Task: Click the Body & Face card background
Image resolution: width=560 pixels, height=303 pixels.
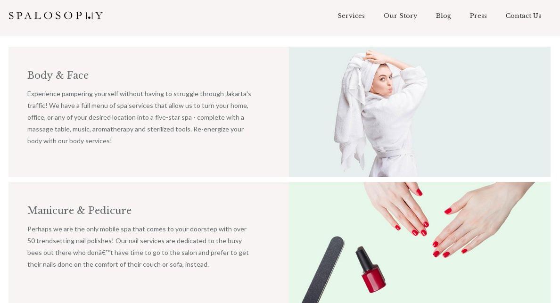Action: coord(148,161)
